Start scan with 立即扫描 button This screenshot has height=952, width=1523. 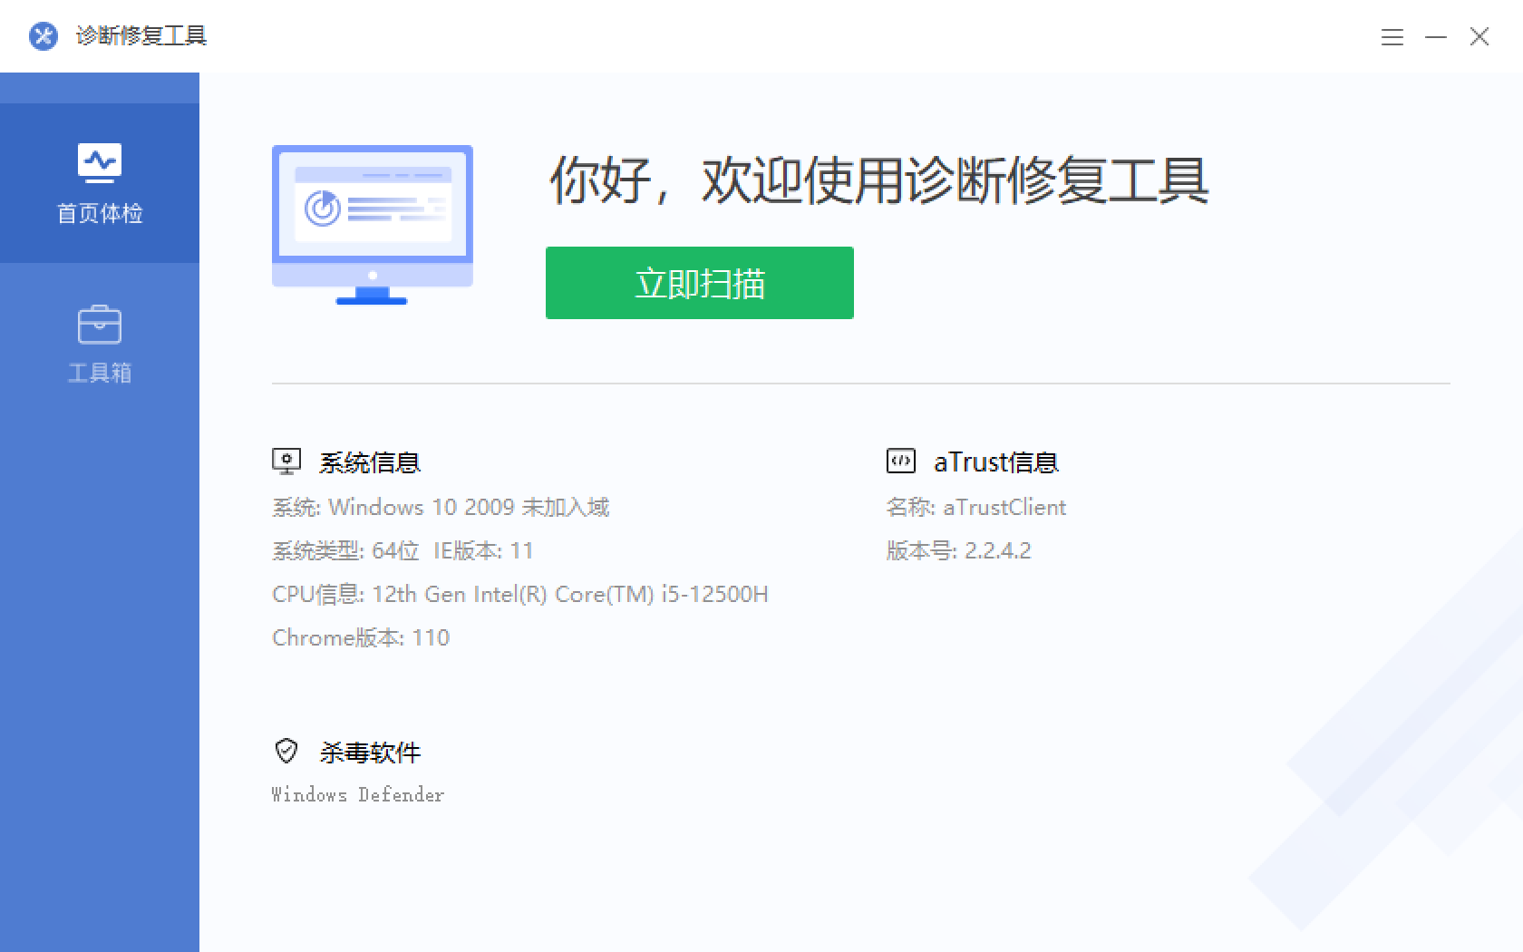click(699, 283)
